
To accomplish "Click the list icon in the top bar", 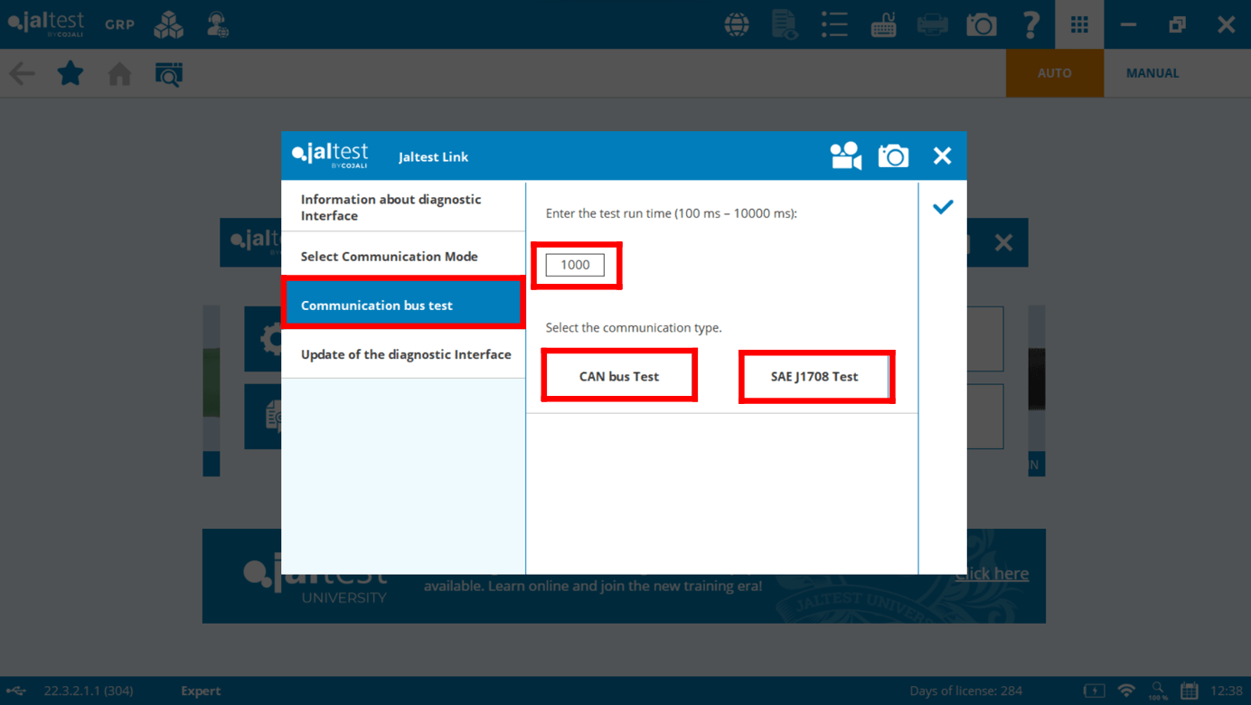I will (x=834, y=24).
